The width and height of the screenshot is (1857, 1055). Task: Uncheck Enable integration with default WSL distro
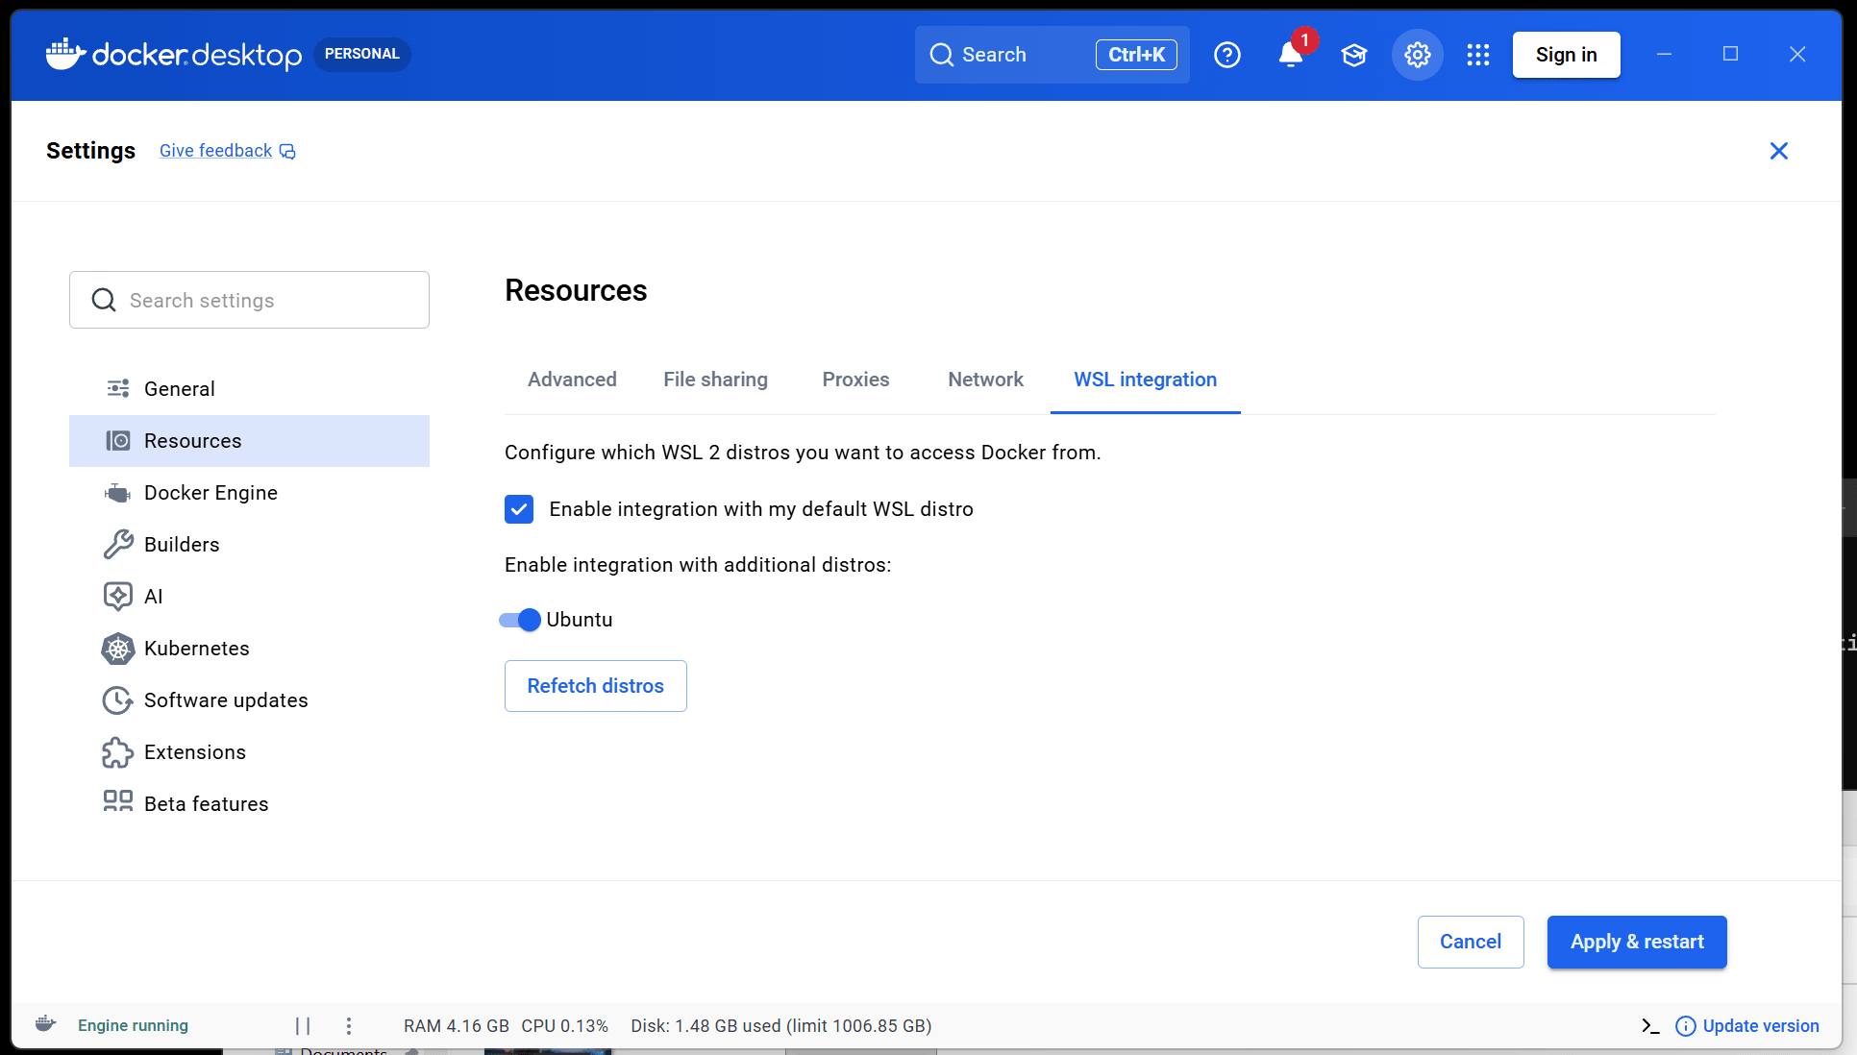point(519,509)
